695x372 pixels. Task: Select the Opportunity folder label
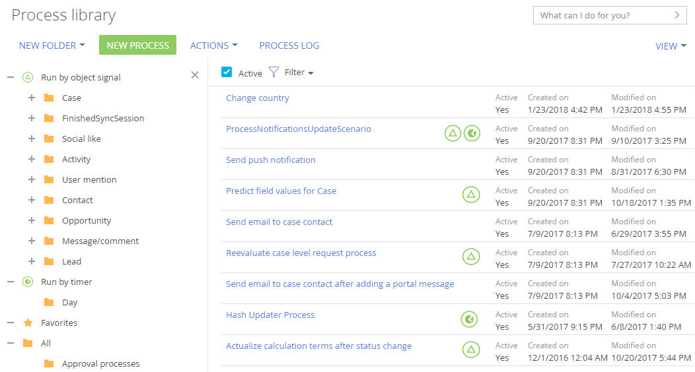point(87,220)
